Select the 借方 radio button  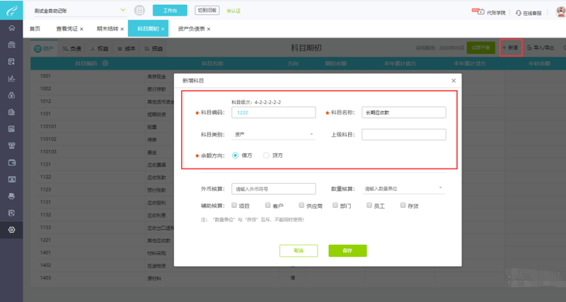click(236, 156)
